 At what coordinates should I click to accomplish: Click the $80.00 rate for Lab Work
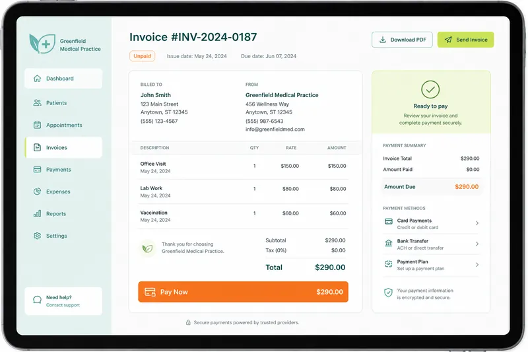[290, 189]
